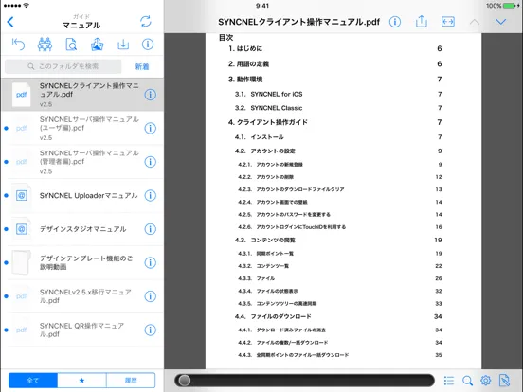This screenshot has width=523, height=392.
Task: Click the 1. はじめに contents entry
Action: pyautogui.click(x=245, y=48)
